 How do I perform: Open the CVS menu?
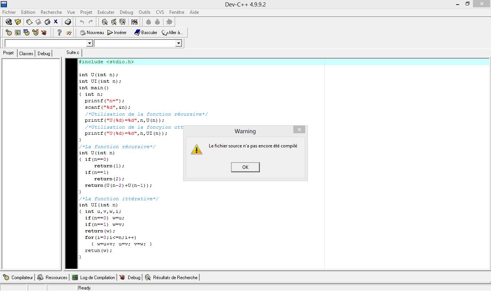[x=160, y=12]
